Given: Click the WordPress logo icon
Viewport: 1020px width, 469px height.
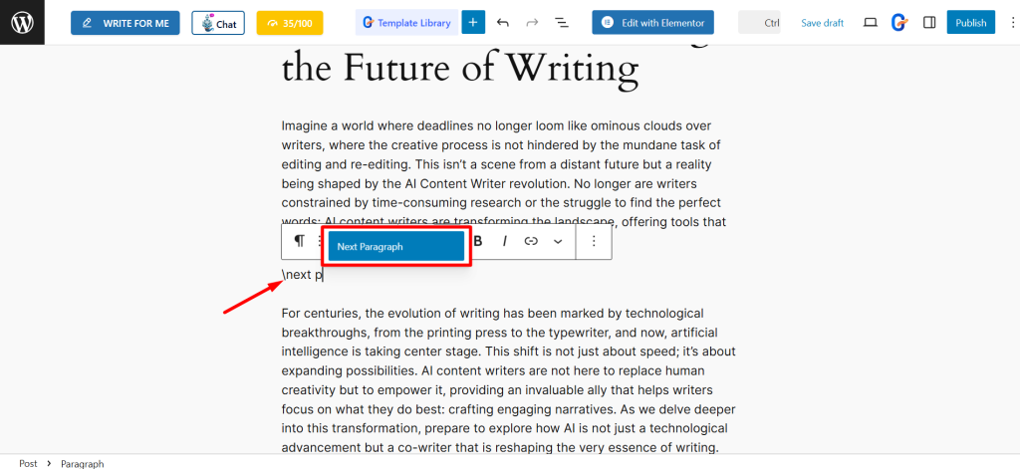Looking at the screenshot, I should (x=22, y=22).
